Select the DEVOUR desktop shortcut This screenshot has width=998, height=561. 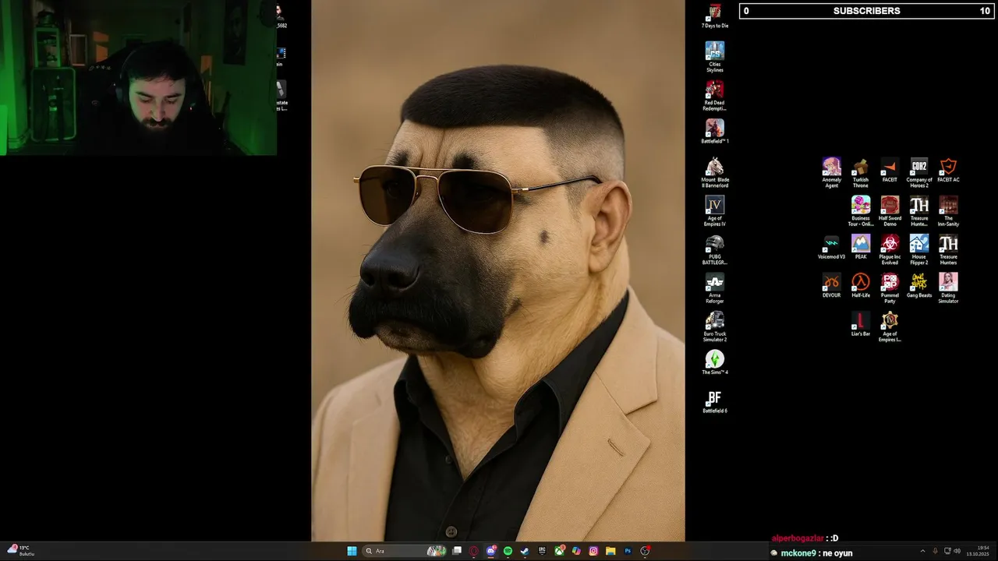pos(832,285)
